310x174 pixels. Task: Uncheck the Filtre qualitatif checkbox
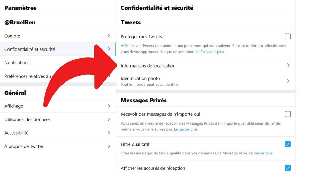(288, 144)
